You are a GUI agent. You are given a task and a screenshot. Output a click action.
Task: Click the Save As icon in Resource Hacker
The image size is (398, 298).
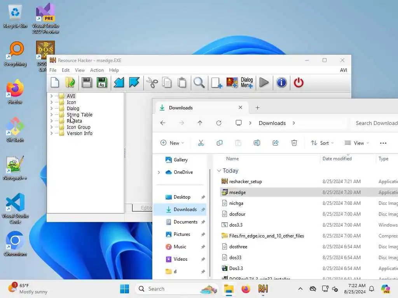point(102,83)
